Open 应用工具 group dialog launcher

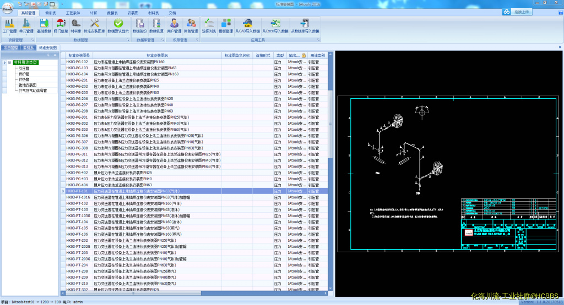[318, 40]
